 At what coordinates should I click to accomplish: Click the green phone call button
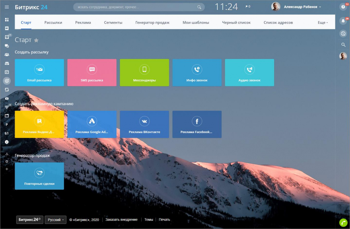click(343, 223)
